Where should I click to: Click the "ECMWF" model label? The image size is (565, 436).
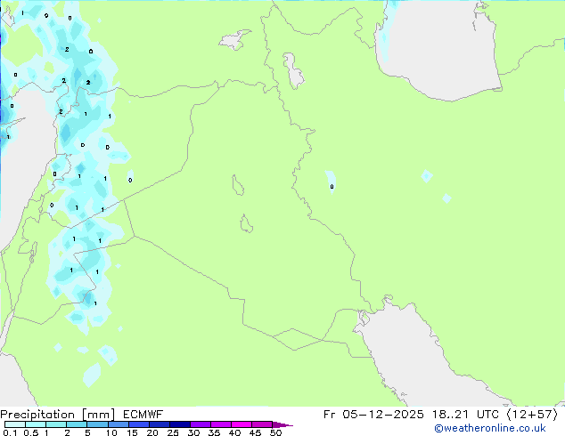click(x=143, y=415)
